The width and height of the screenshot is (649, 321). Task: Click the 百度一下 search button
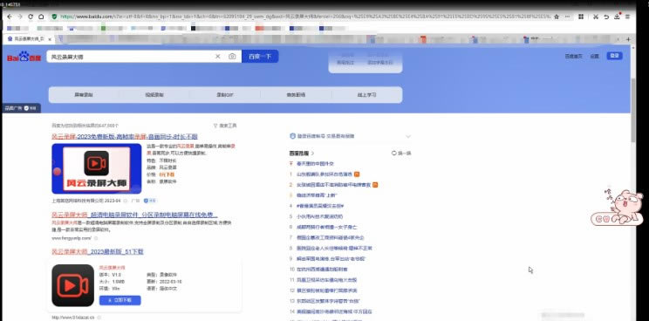pos(260,56)
